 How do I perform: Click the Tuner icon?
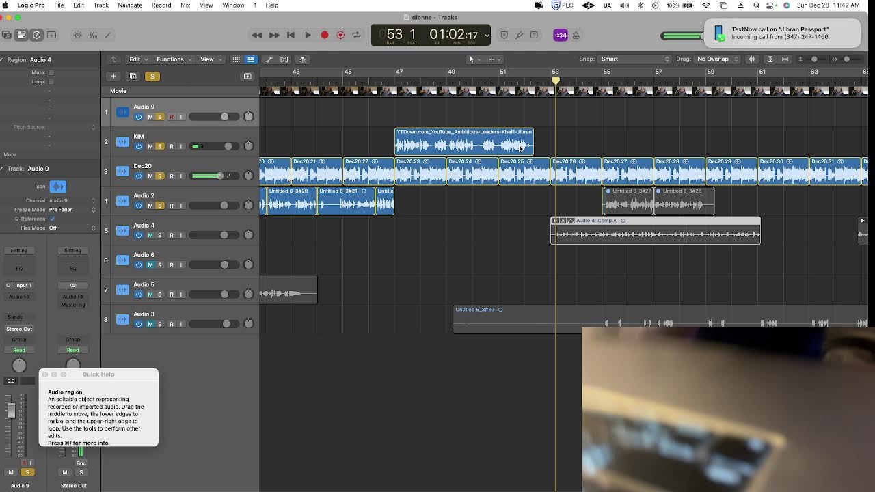point(520,35)
